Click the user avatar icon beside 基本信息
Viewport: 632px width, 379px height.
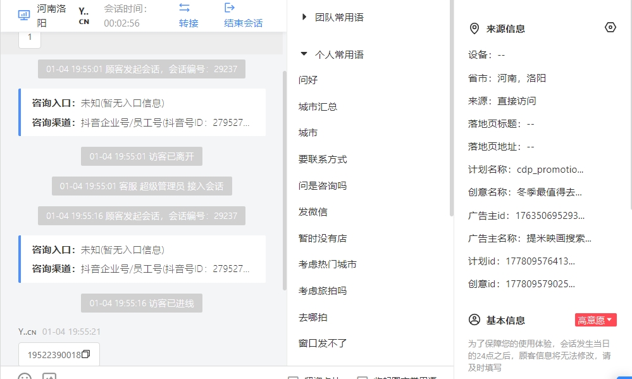tap(474, 320)
